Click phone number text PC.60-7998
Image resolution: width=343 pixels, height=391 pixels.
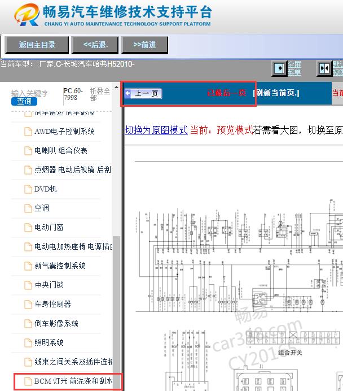click(73, 94)
